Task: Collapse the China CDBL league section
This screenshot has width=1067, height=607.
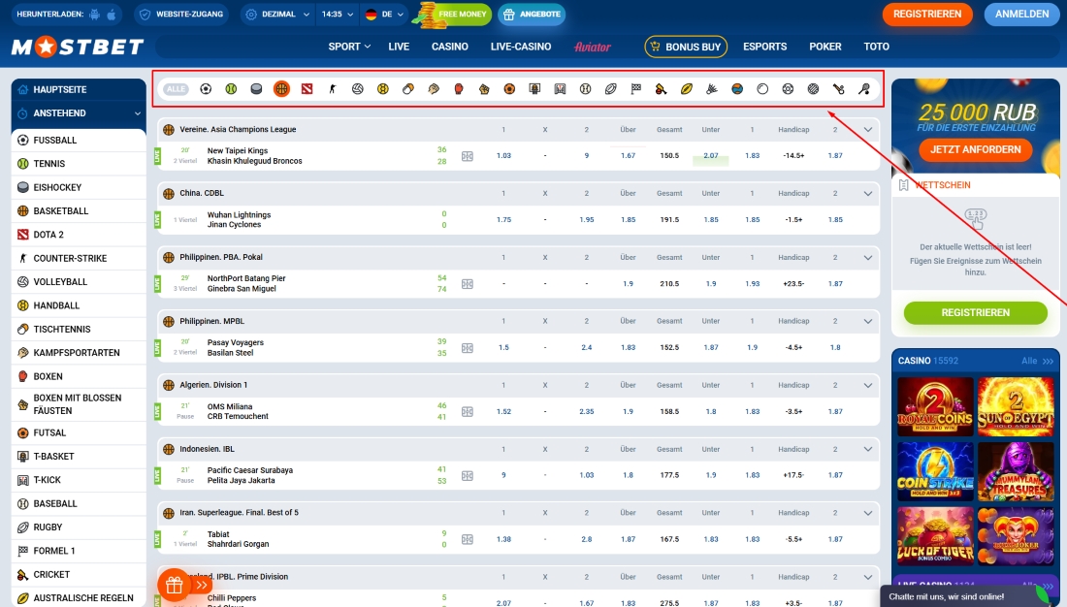Action: (867, 193)
